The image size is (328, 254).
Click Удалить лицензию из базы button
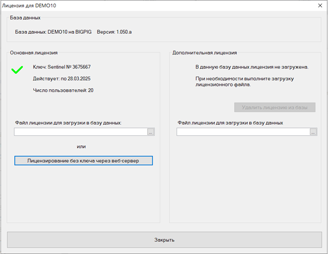coord(275,107)
